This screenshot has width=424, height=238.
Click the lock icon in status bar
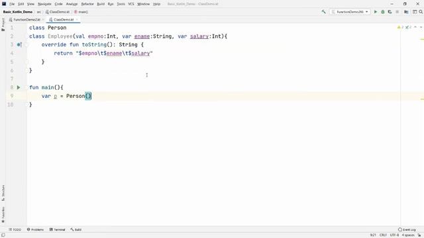pyautogui.click(x=419, y=235)
